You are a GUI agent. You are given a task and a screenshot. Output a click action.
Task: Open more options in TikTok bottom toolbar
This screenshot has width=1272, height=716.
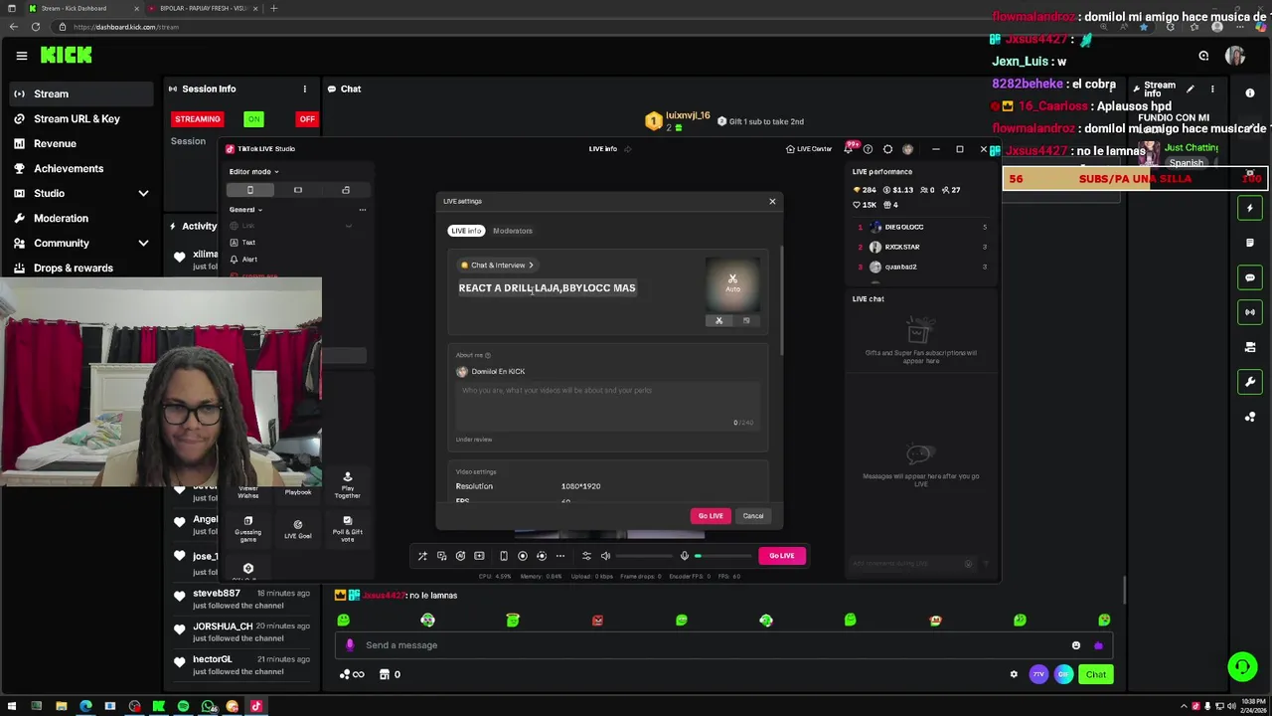pyautogui.click(x=560, y=556)
